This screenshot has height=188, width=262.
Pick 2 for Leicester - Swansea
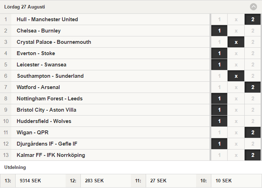(x=253, y=65)
